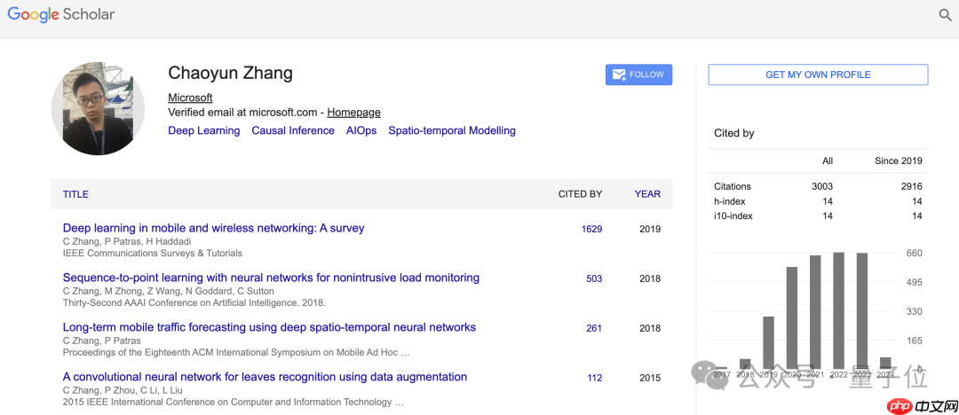The image size is (959, 415).
Task: Open the Microsoft affiliation link
Action: (190, 98)
